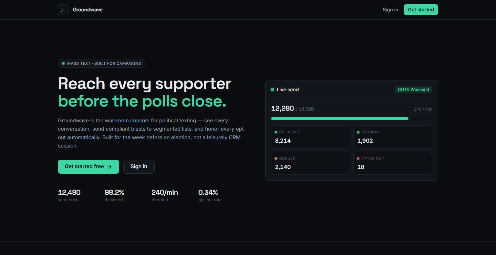This screenshot has height=255, width=496.
Task: Click the 240 / min rate label
Action: [x=423, y=109]
